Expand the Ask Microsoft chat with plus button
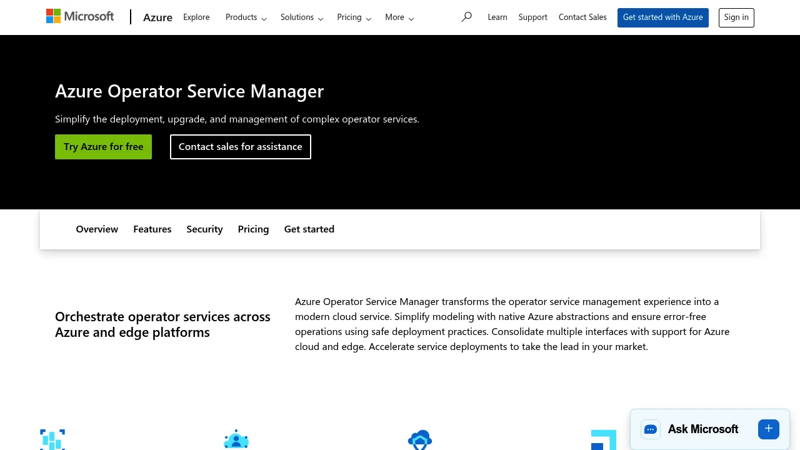This screenshot has width=800, height=450. (x=769, y=429)
